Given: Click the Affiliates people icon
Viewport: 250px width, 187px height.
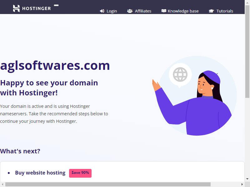Looking at the screenshot, I should pyautogui.click(x=130, y=11).
